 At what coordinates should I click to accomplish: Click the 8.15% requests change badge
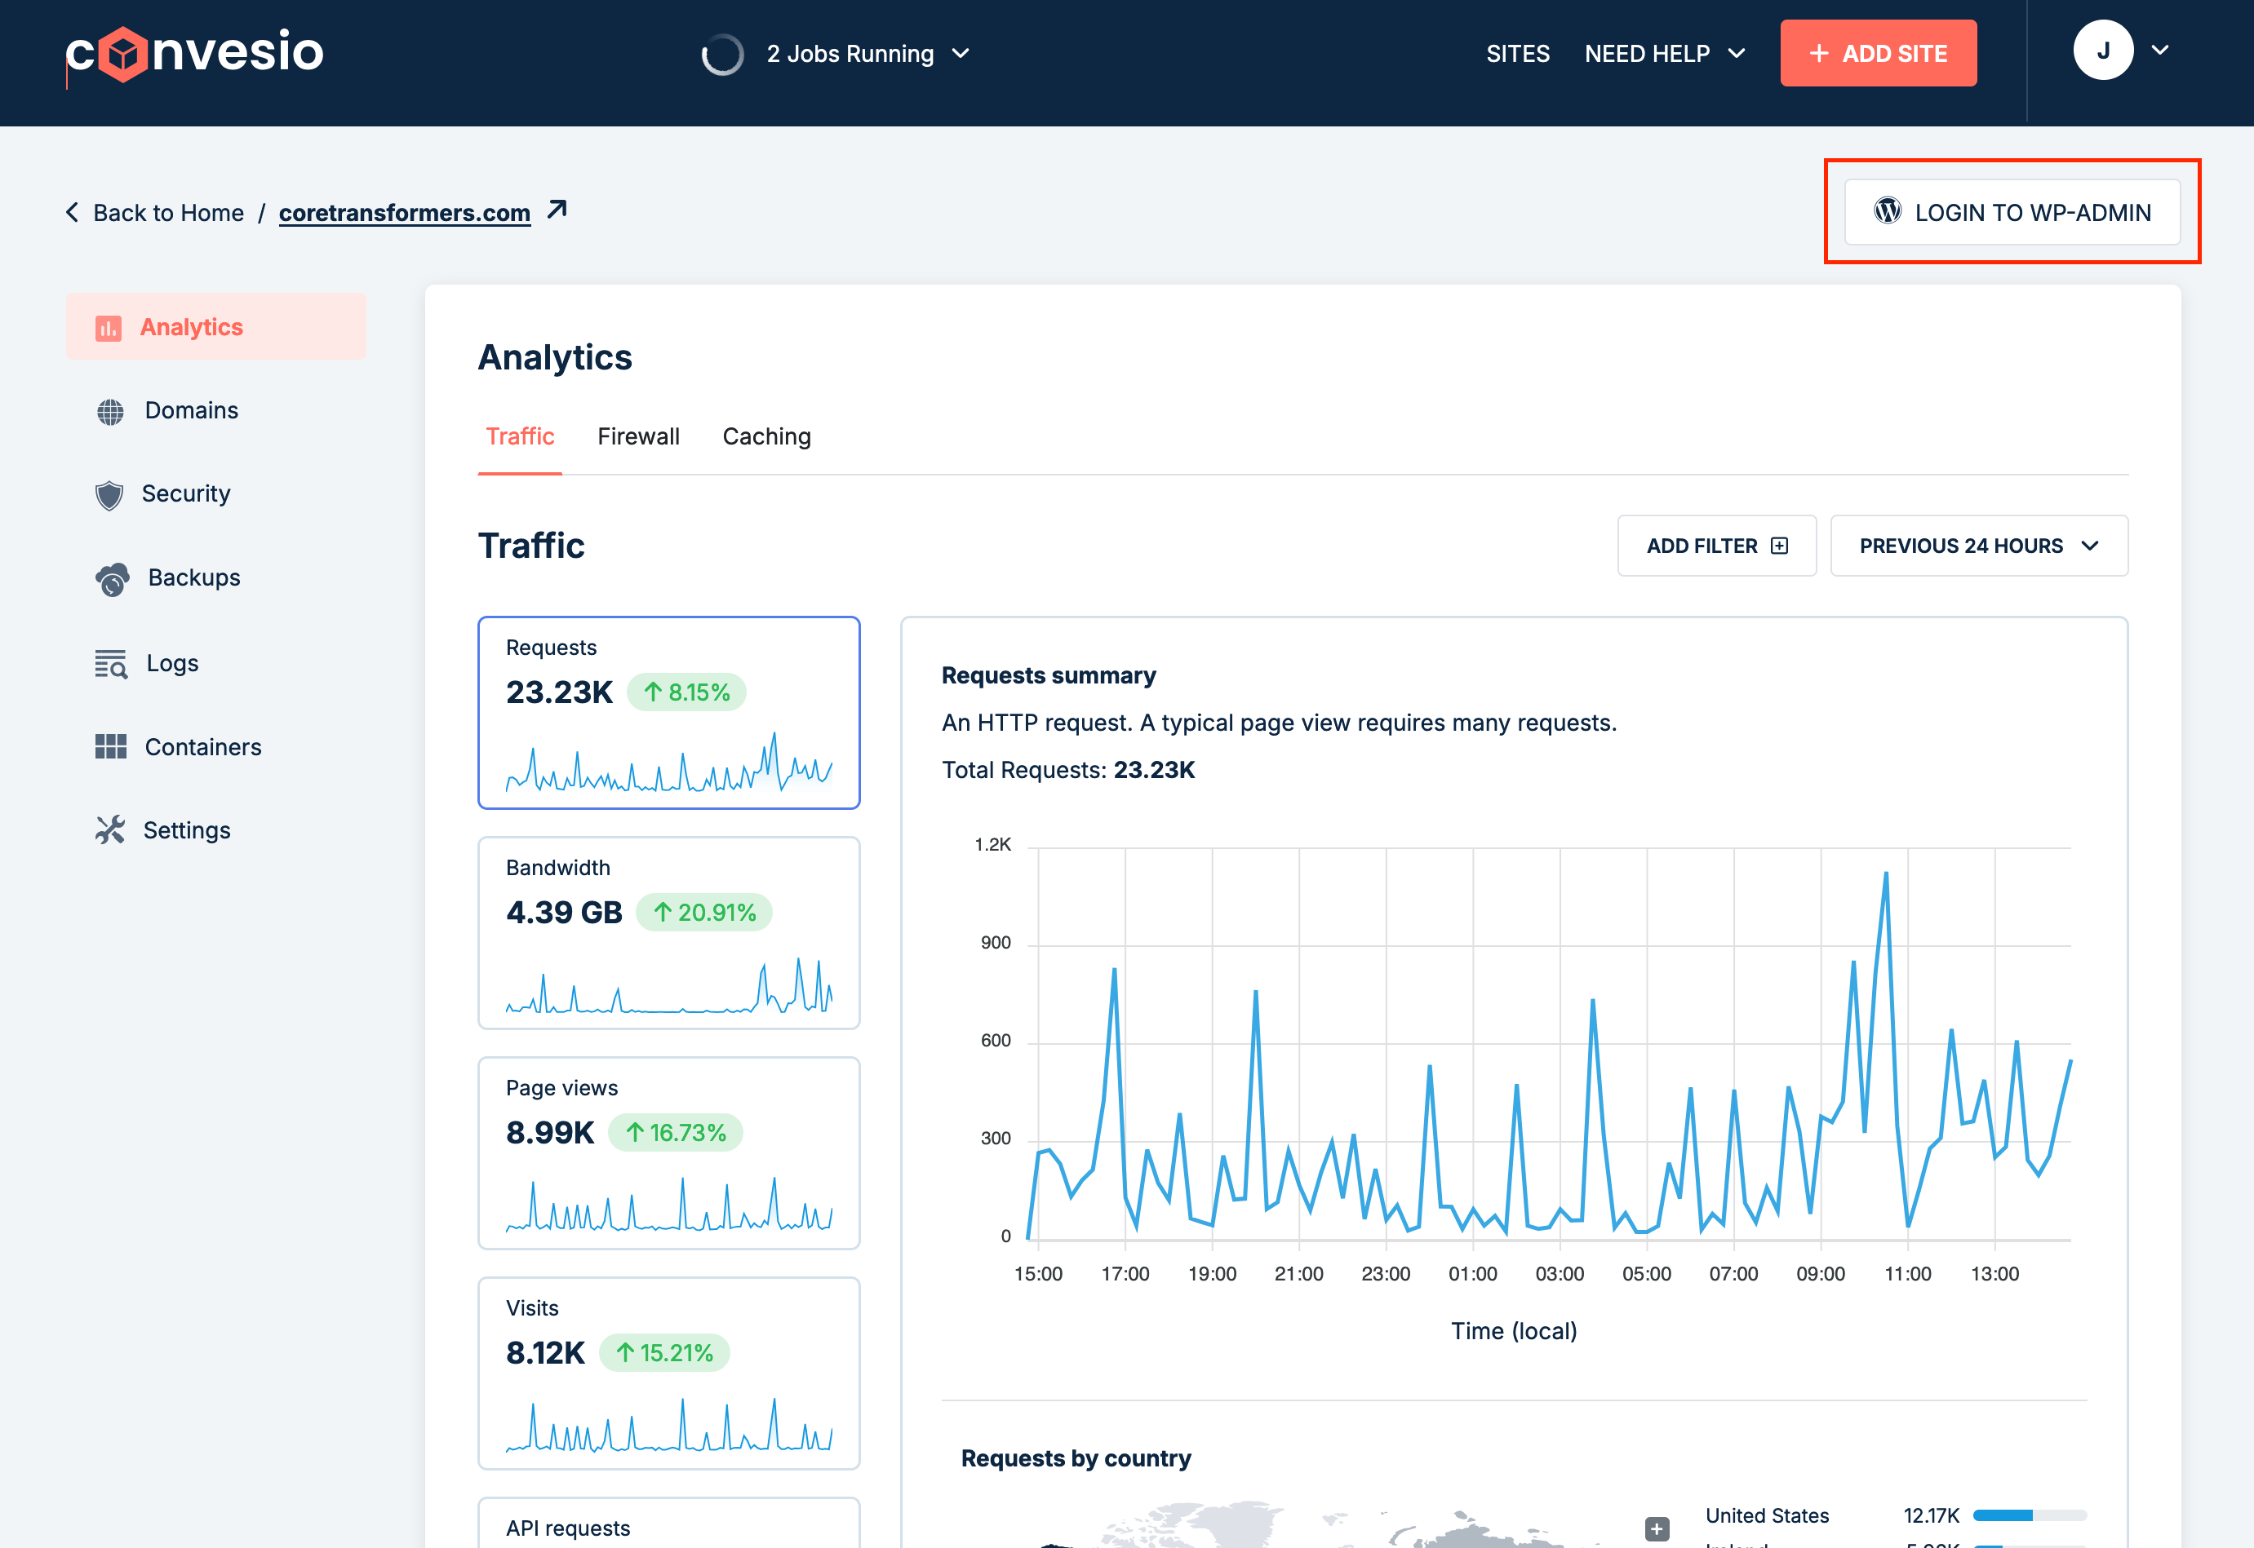(686, 692)
